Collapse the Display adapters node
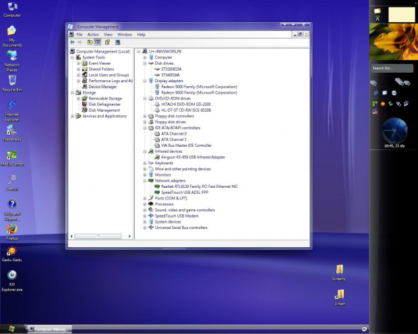 [x=145, y=81]
